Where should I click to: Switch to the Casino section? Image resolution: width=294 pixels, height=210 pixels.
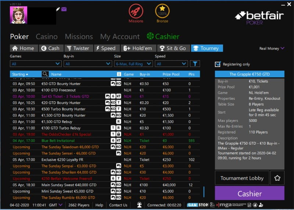click(x=47, y=36)
